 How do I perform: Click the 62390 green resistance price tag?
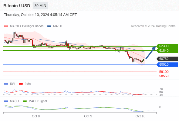point(167,46)
